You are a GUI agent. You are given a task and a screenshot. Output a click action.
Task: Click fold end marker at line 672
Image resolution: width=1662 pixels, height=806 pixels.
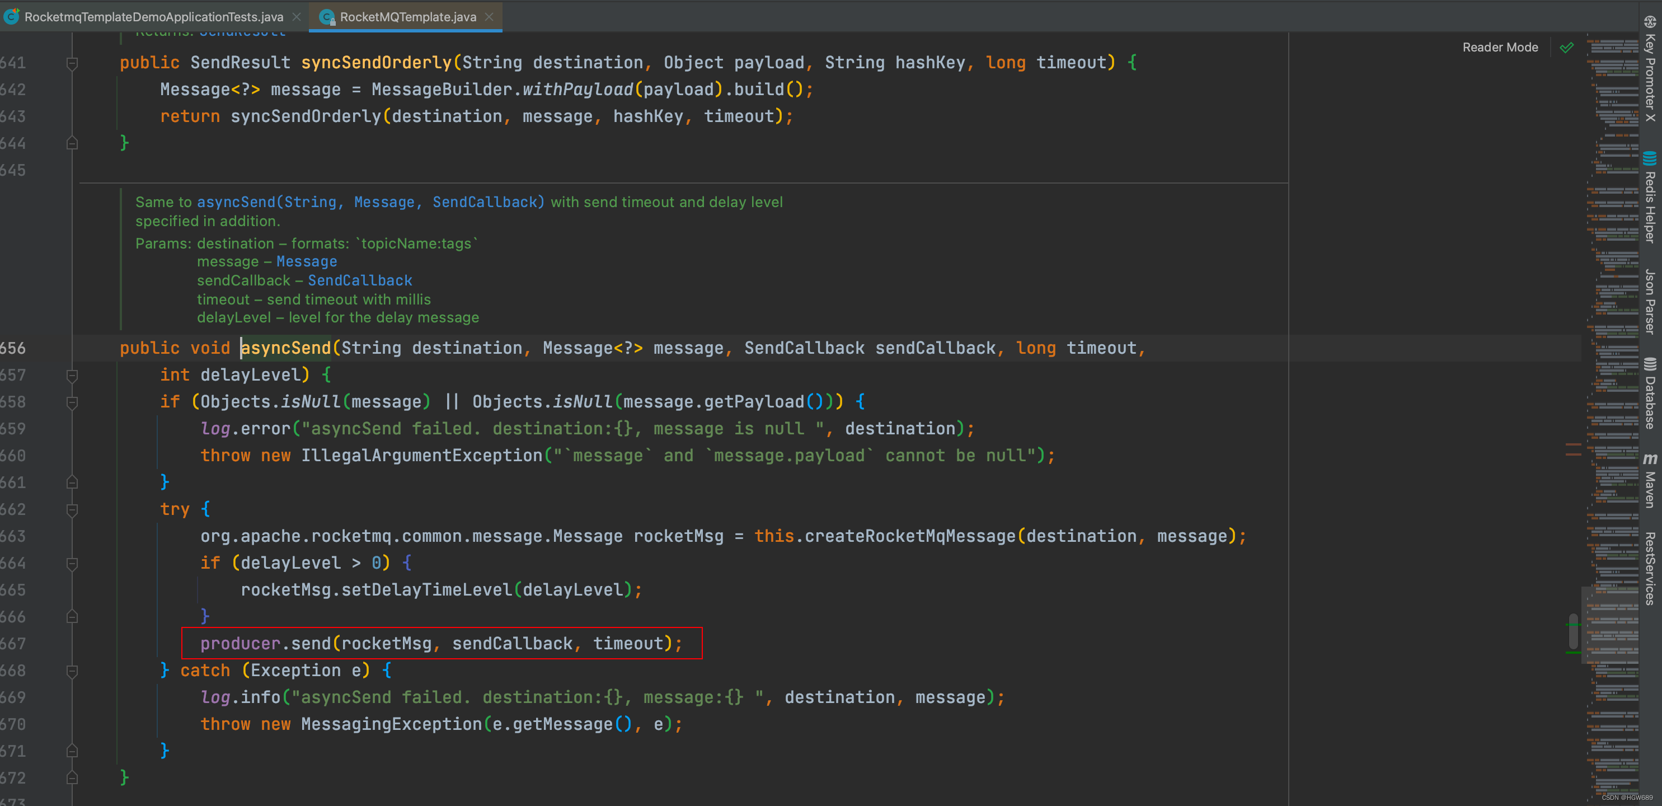click(72, 777)
